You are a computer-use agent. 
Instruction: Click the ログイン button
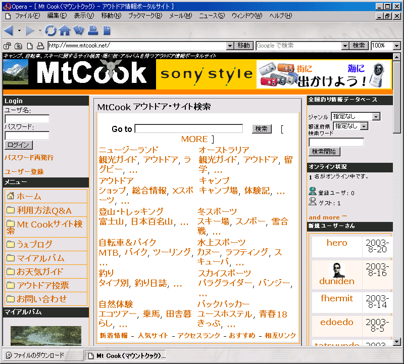[19, 145]
